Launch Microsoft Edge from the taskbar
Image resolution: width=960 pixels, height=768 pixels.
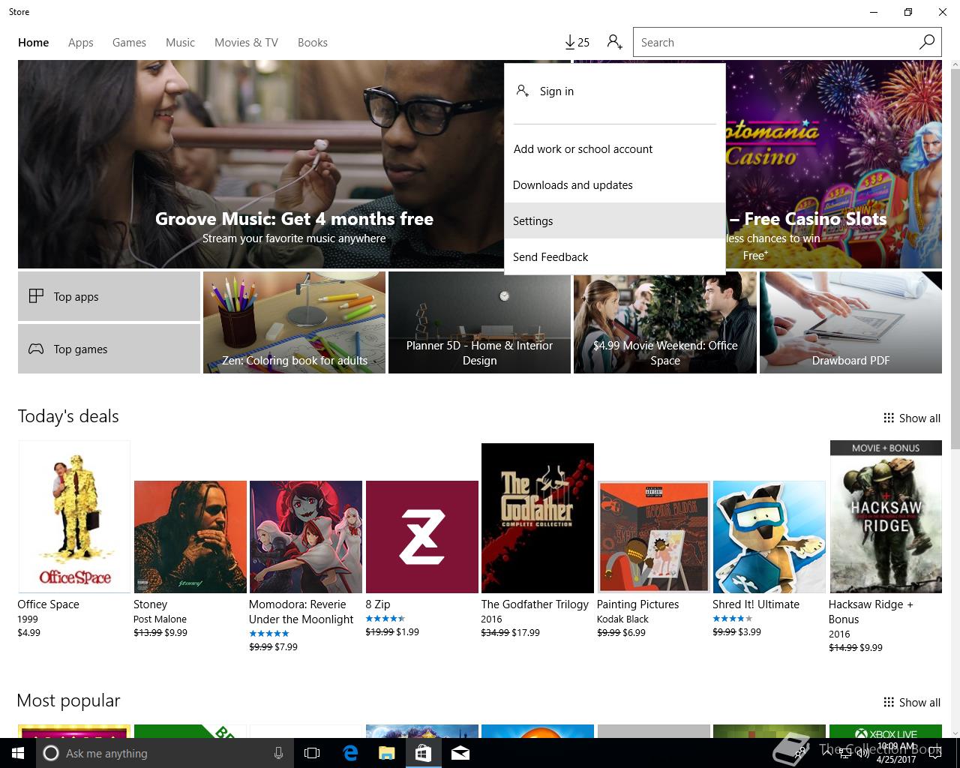pyautogui.click(x=349, y=753)
